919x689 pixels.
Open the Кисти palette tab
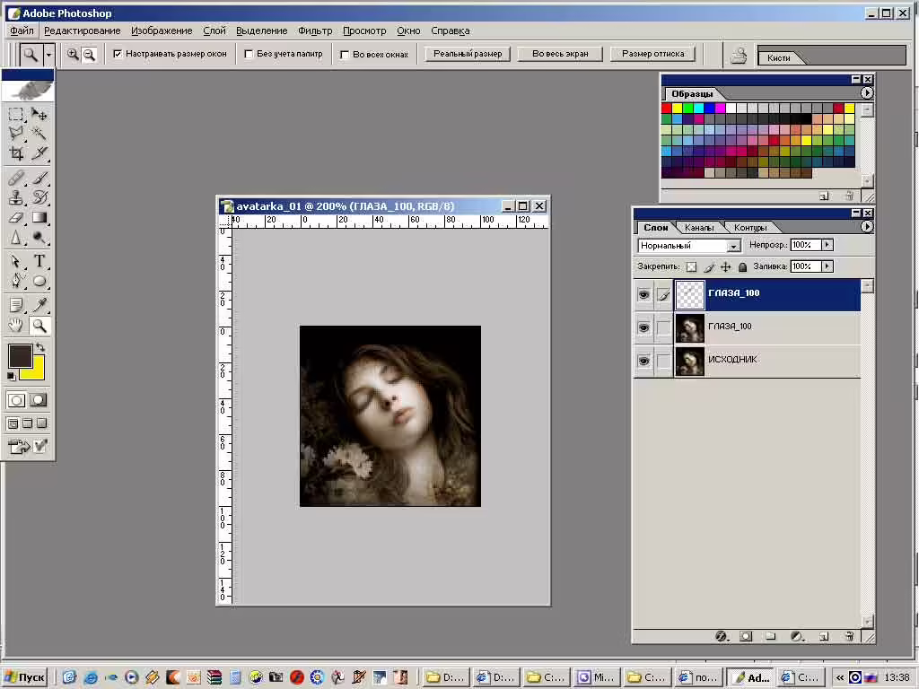[779, 58]
